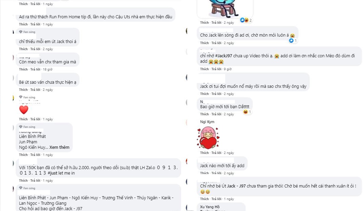
Task: Click the red heart sticker comment
Action: [24, 110]
